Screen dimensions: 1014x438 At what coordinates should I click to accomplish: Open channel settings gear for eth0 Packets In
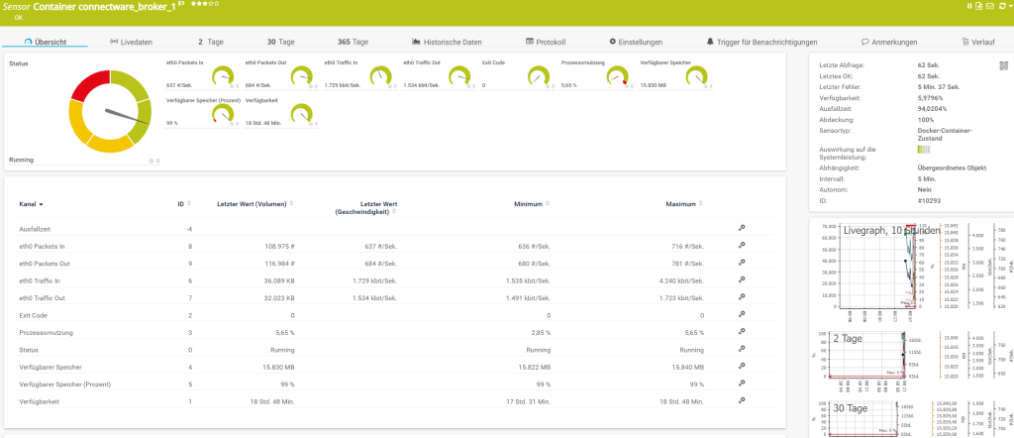[x=740, y=246]
